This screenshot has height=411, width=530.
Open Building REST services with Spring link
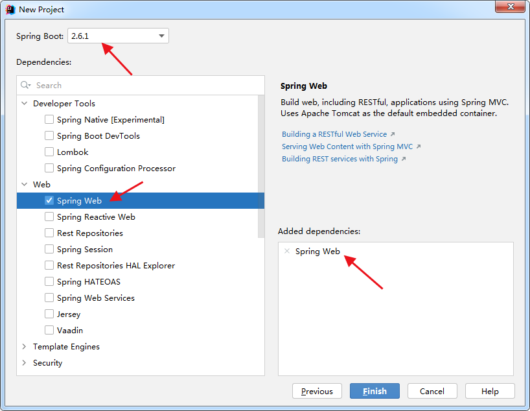pos(340,159)
